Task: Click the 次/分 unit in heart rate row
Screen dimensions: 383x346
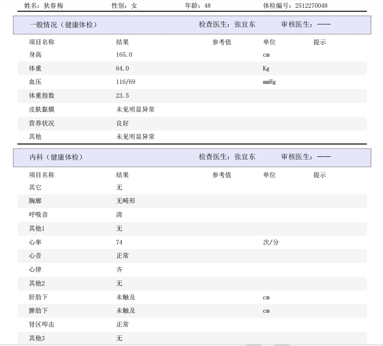Action: pos(271,242)
